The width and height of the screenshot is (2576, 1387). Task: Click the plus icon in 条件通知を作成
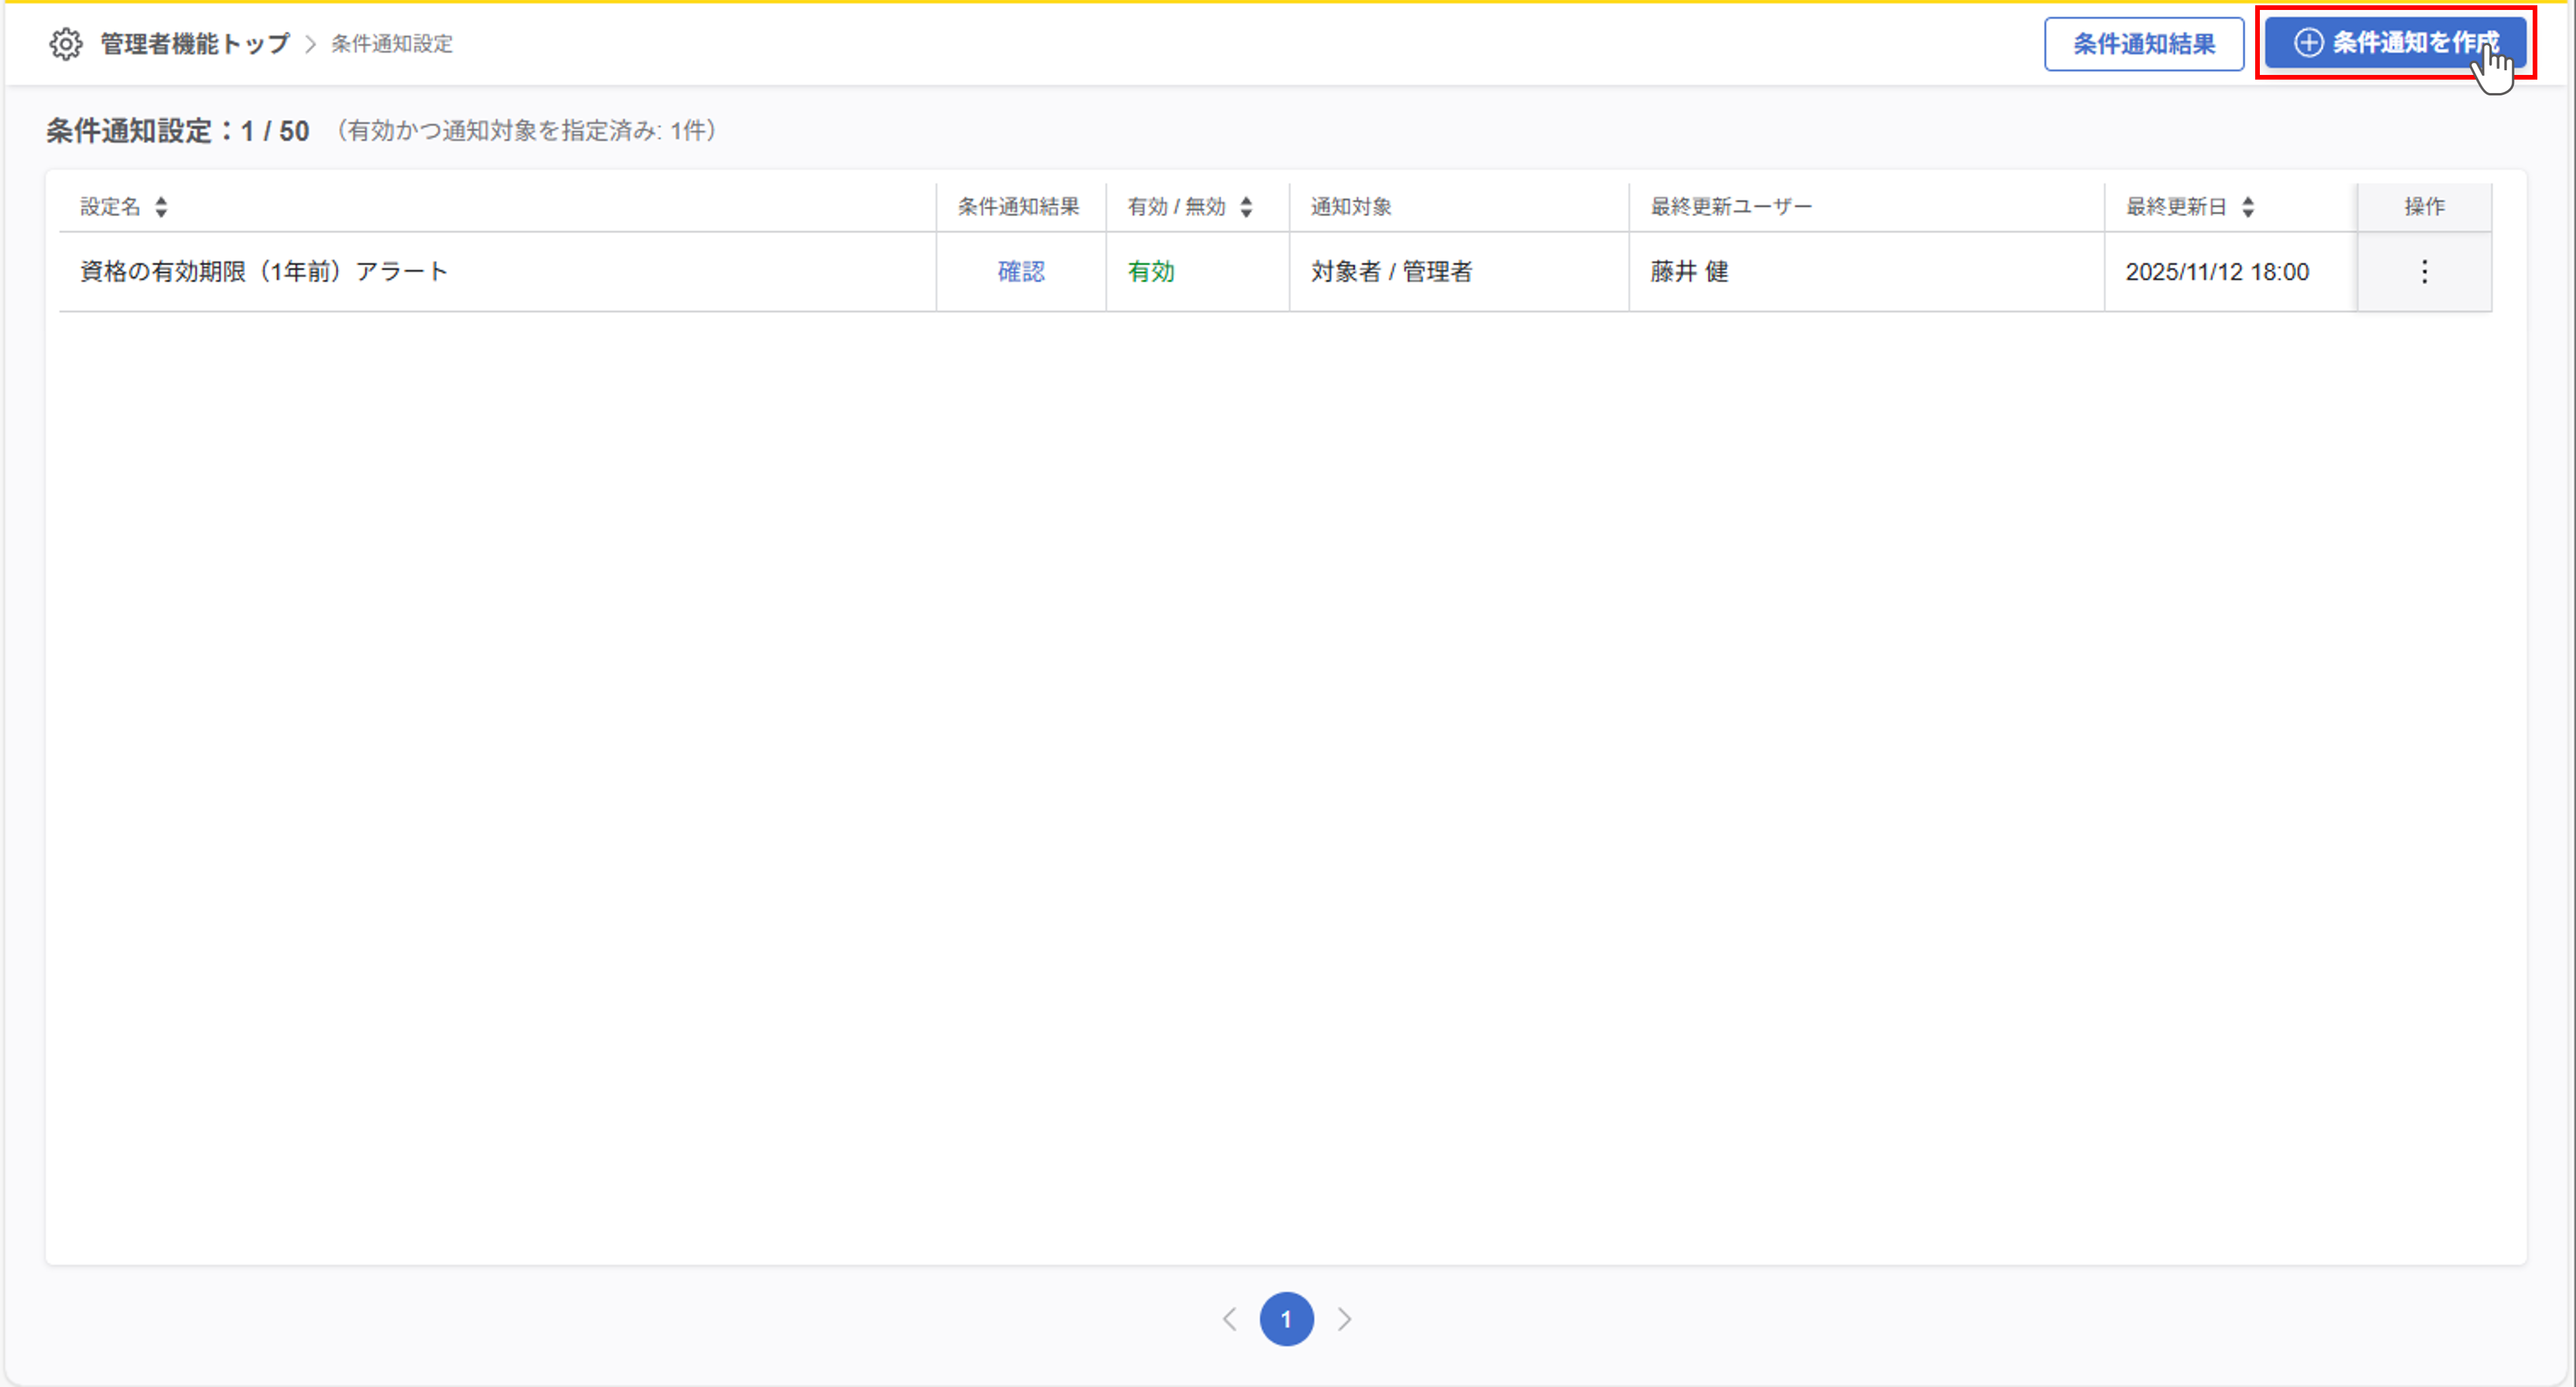tap(2308, 43)
